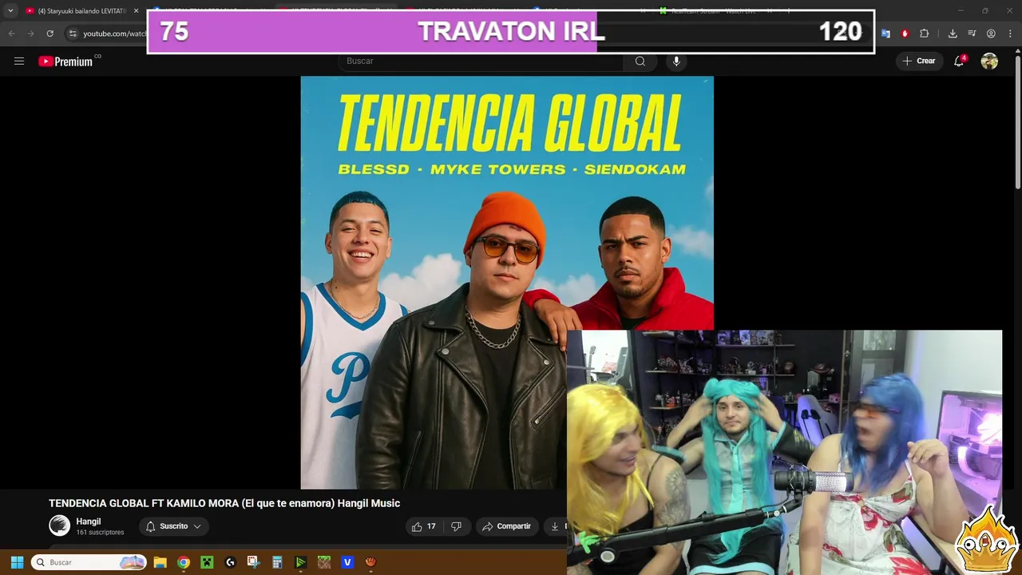Download the video with the download button
The width and height of the screenshot is (1022, 575).
pyautogui.click(x=555, y=526)
